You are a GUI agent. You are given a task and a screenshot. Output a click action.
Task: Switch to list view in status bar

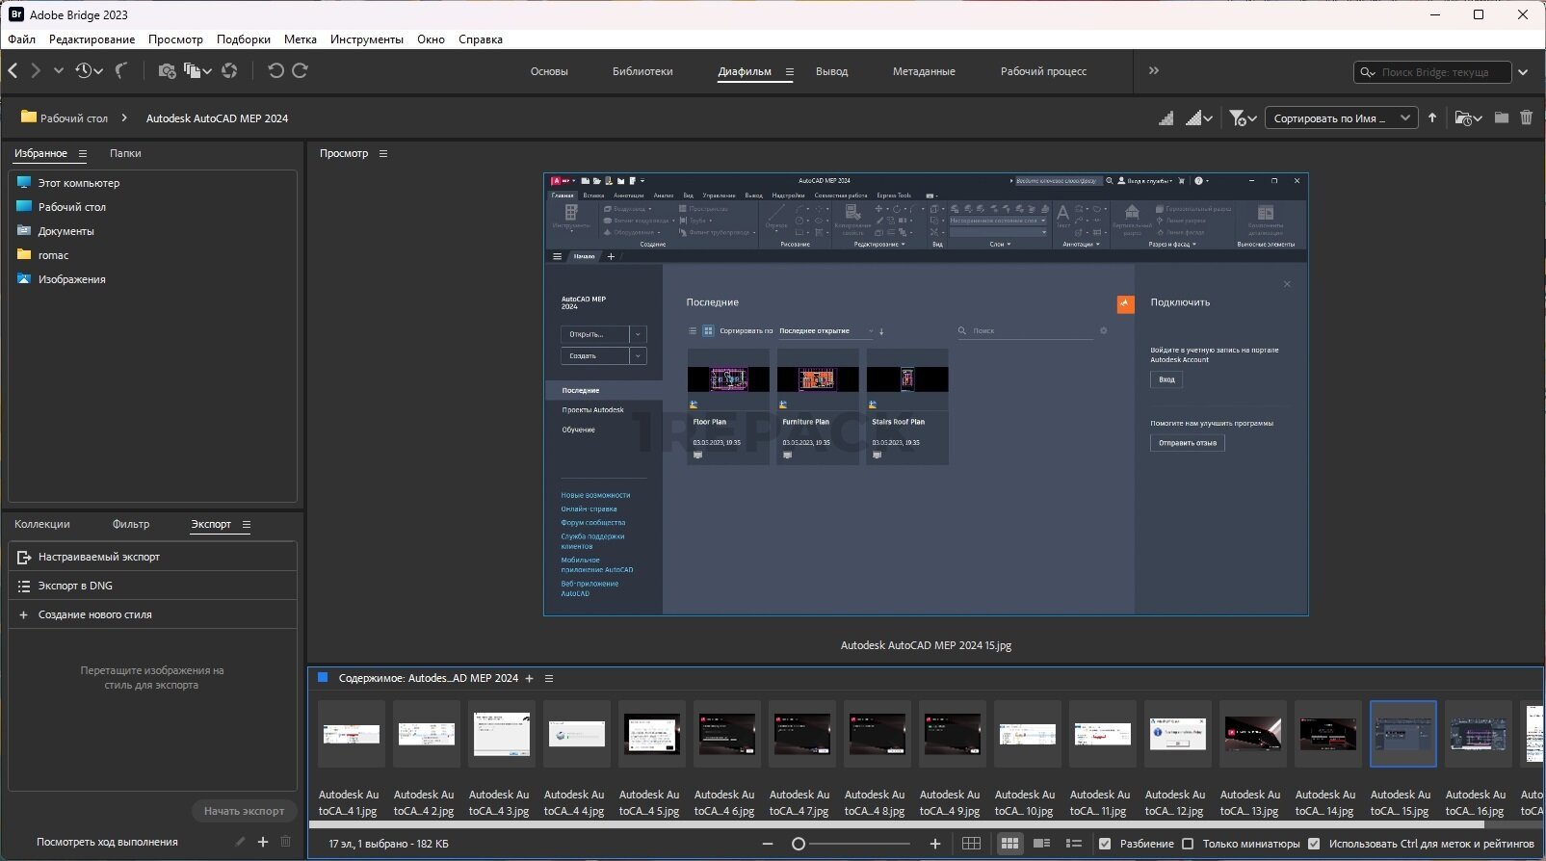(1074, 844)
